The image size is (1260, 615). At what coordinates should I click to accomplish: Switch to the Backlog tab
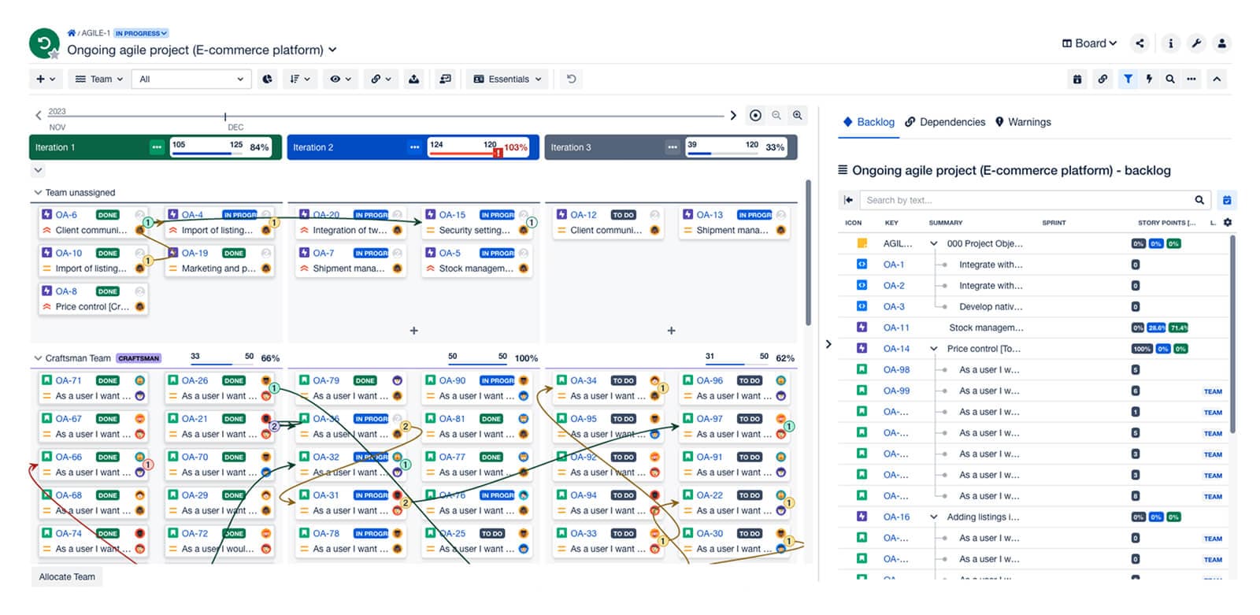coord(869,122)
